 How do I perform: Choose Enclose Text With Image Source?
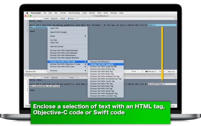106,66
